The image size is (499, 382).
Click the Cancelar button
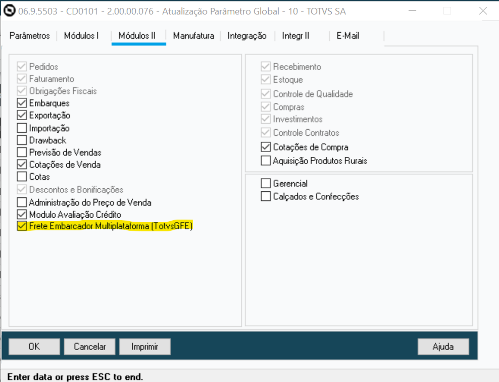pyautogui.click(x=90, y=347)
